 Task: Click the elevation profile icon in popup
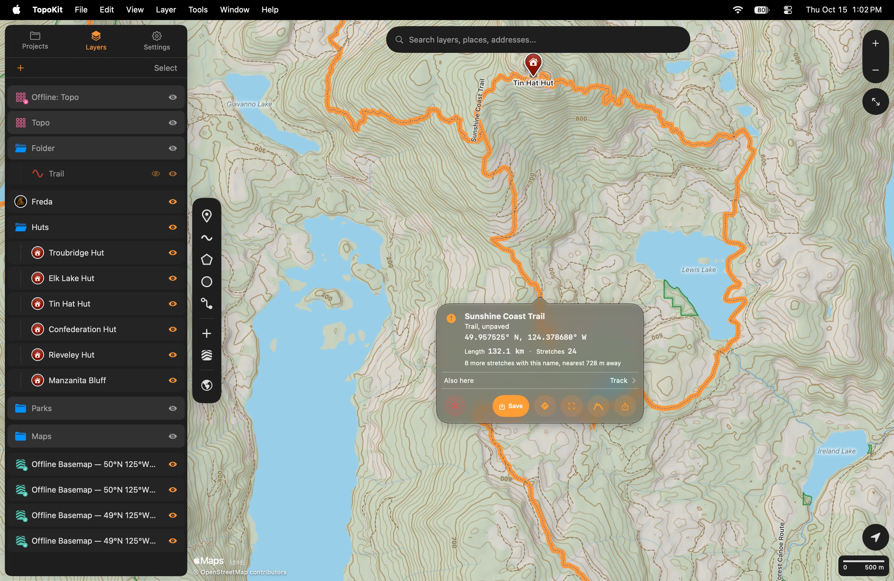tap(598, 406)
